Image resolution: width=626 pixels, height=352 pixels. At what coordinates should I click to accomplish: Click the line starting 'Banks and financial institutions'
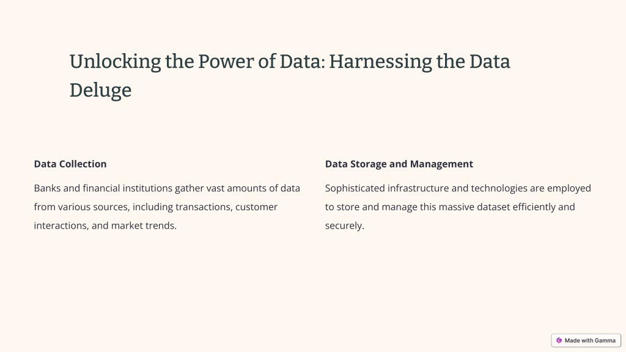167,188
